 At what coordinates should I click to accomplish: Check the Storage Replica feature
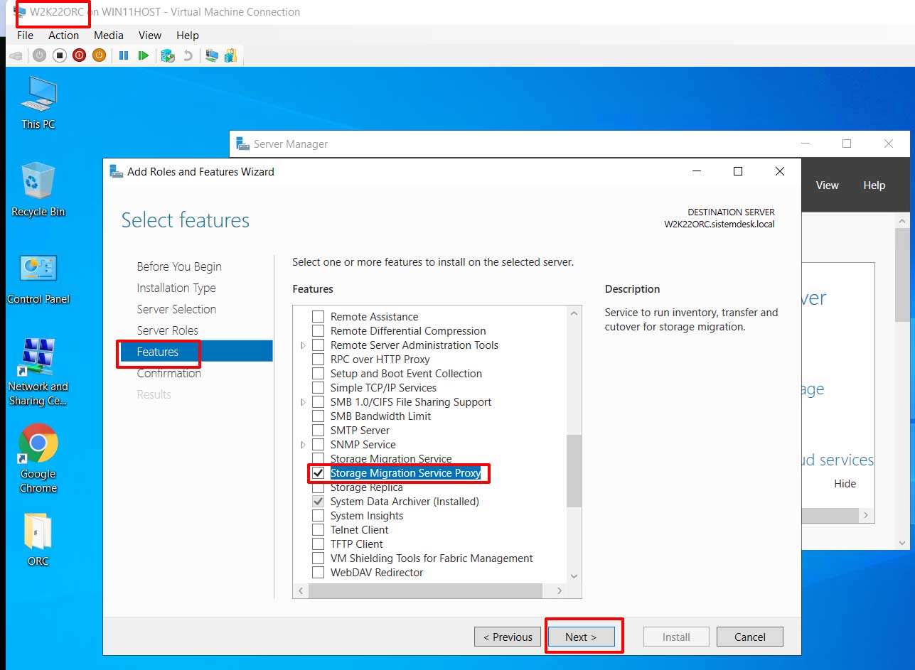coord(319,487)
